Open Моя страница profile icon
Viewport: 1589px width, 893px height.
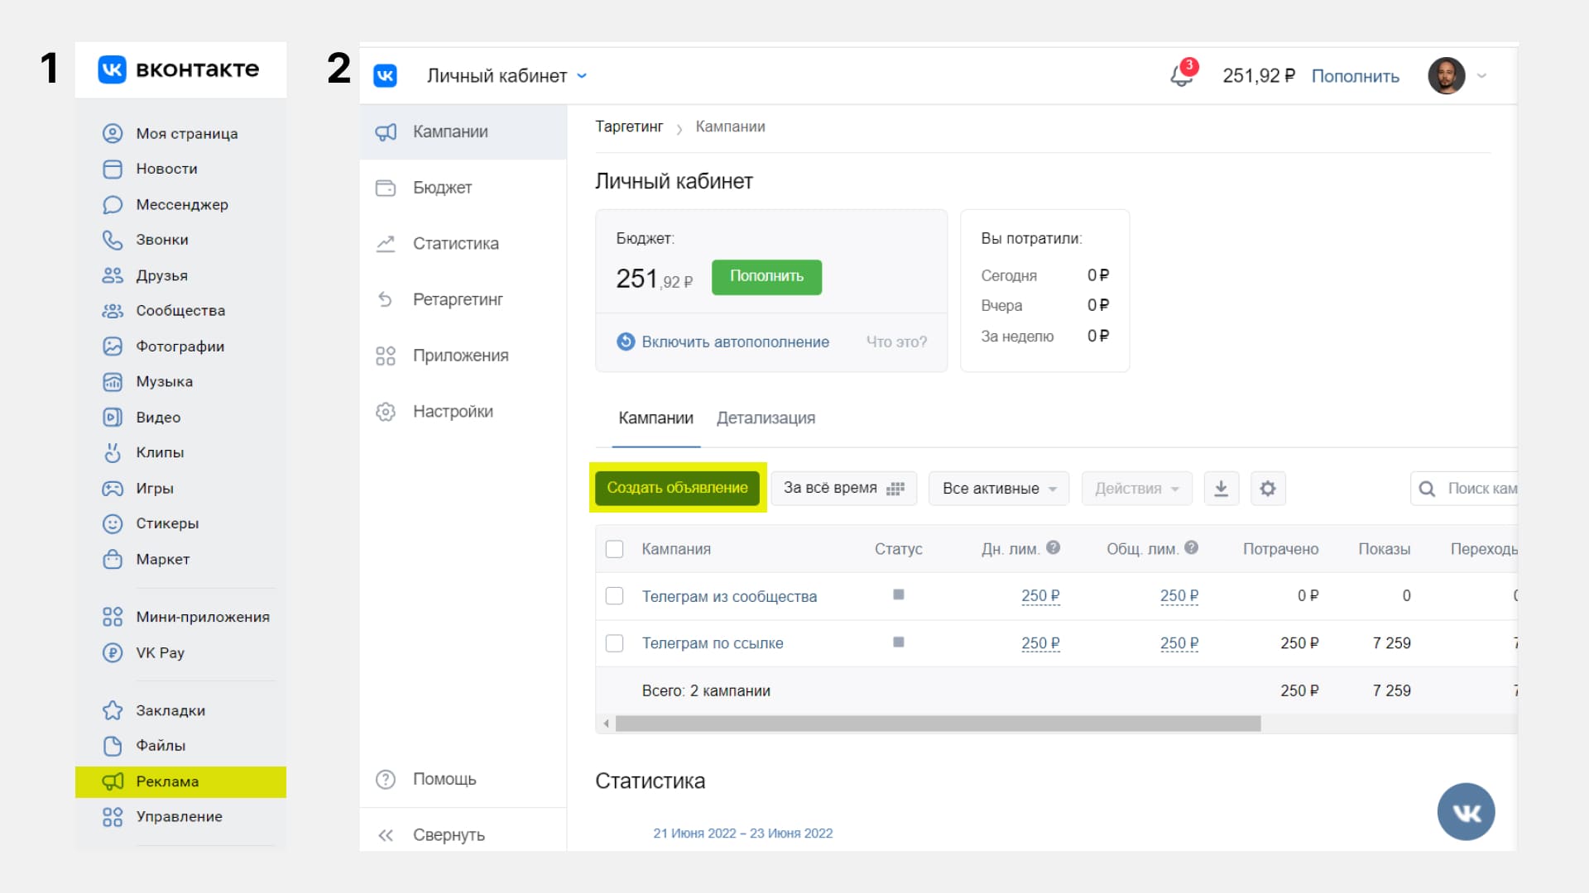pos(113,133)
